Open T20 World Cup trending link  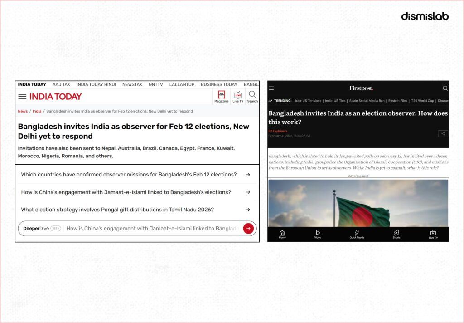coord(423,101)
